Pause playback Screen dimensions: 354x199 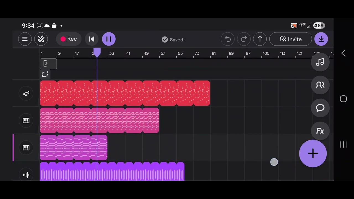pyautogui.click(x=109, y=39)
